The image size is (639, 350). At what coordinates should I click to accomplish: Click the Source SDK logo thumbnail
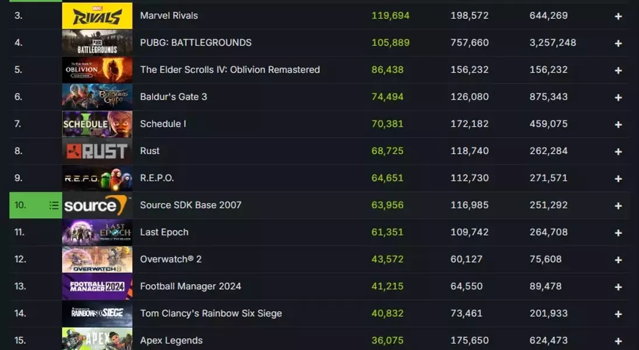97,205
